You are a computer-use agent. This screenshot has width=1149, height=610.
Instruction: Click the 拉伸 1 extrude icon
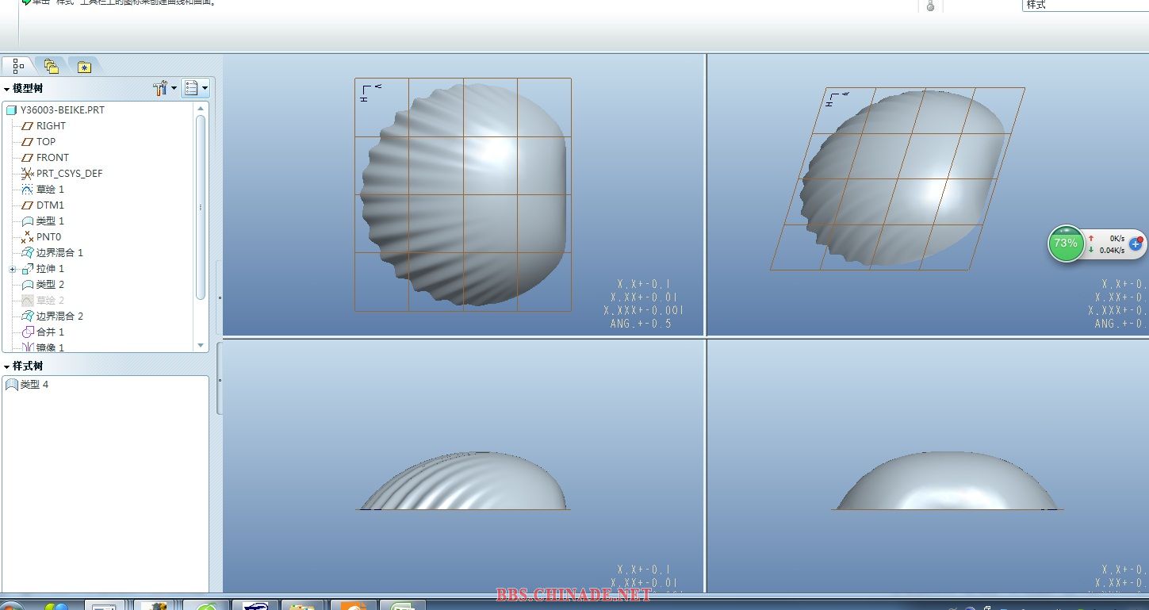(x=27, y=269)
